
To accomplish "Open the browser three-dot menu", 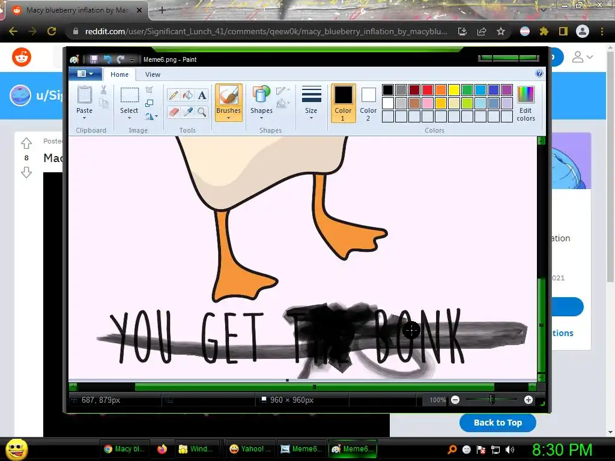I will 602,31.
